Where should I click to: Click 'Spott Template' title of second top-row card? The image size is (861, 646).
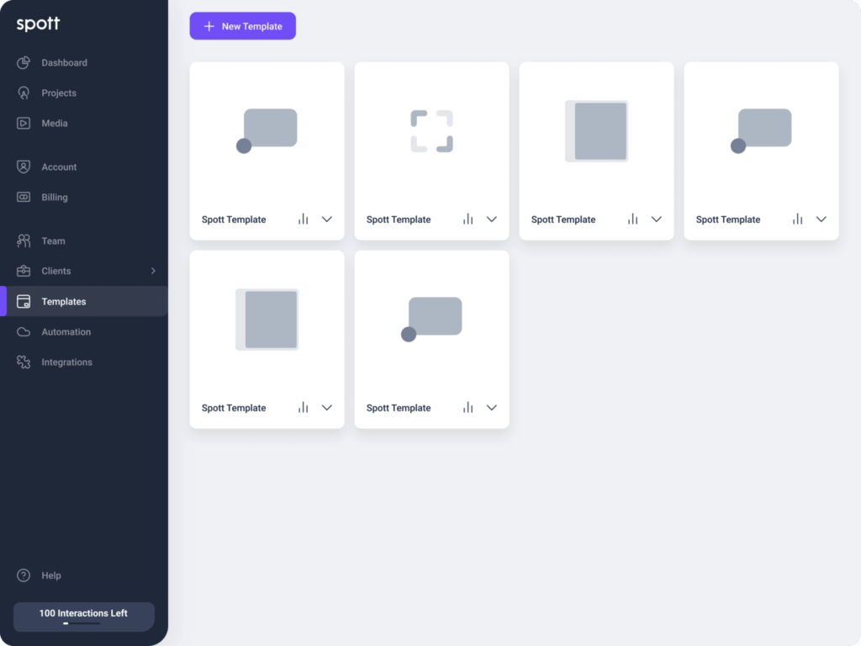398,220
